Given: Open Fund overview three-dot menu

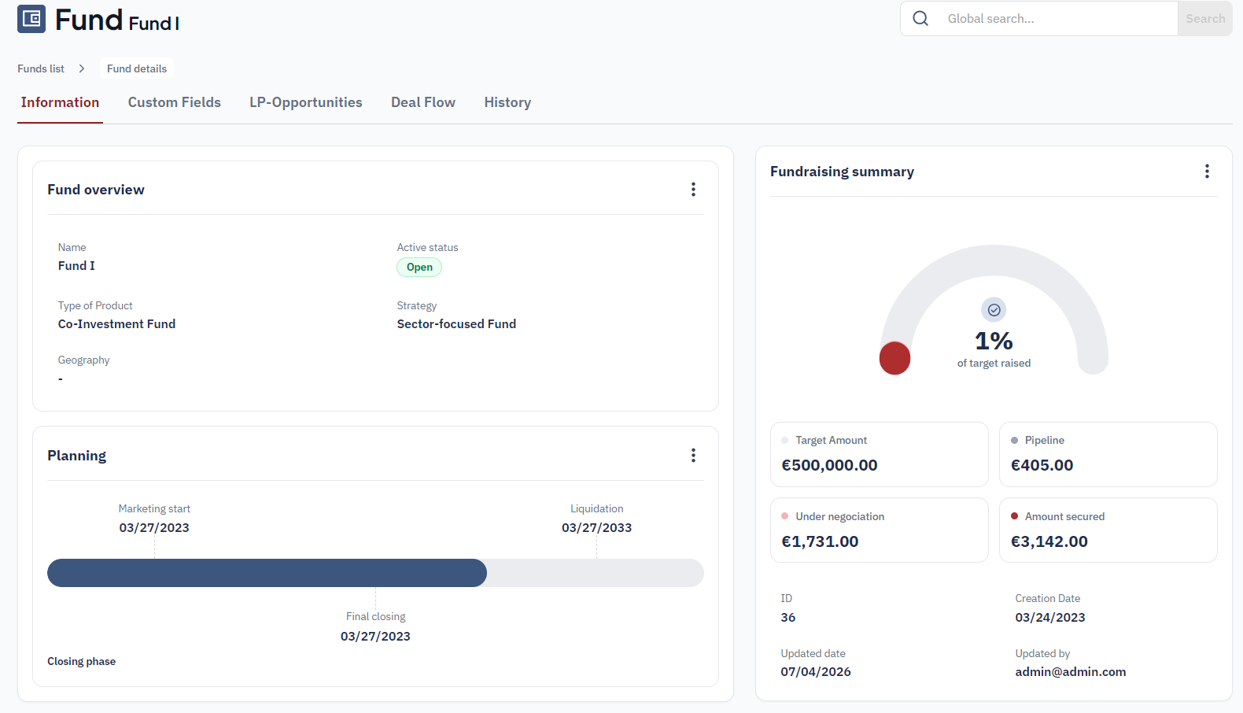Looking at the screenshot, I should 693,189.
